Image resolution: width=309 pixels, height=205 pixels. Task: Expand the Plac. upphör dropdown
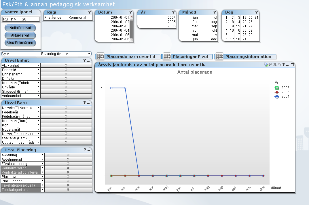click(42, 181)
